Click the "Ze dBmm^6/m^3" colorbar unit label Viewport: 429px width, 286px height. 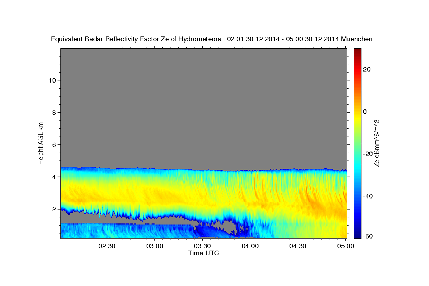coord(376,143)
